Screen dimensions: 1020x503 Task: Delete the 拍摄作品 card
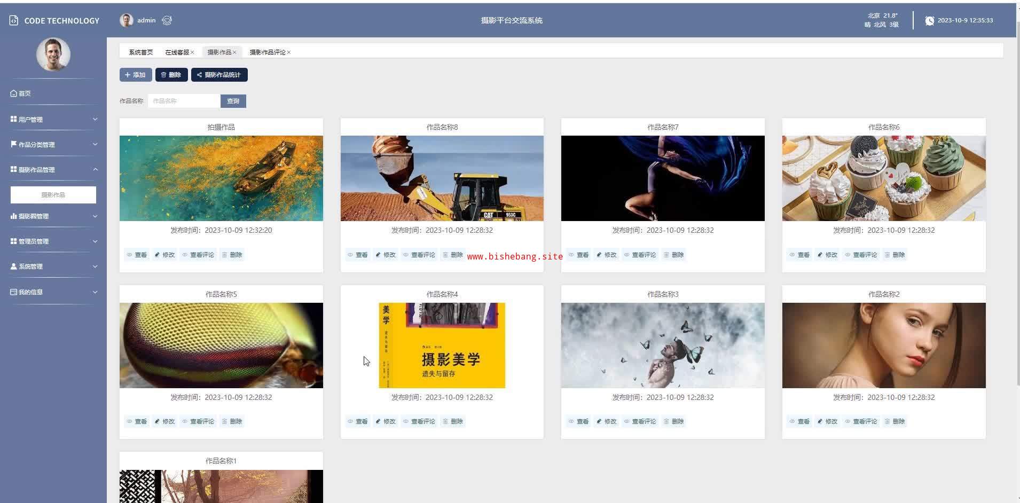pyautogui.click(x=232, y=255)
